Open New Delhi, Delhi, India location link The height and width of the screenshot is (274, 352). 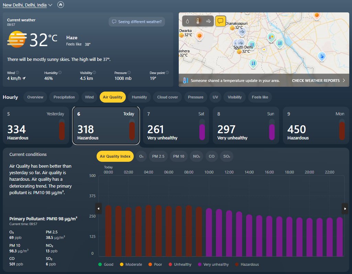25,5
